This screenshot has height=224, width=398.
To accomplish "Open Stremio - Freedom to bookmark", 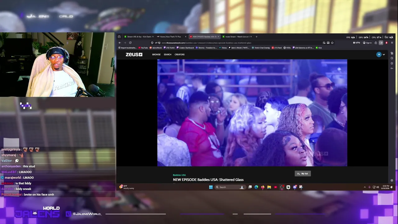I will point(206,48).
